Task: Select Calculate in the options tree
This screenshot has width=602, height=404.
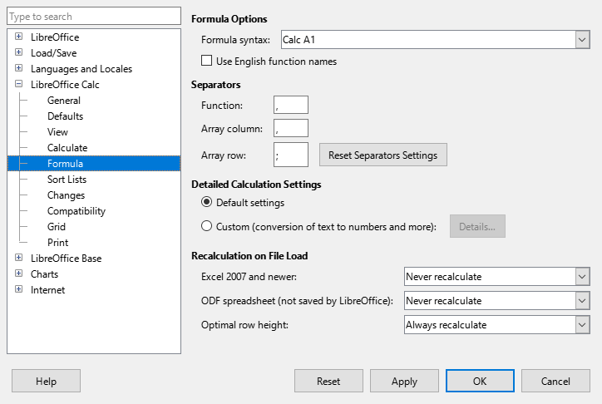Action: tap(67, 148)
